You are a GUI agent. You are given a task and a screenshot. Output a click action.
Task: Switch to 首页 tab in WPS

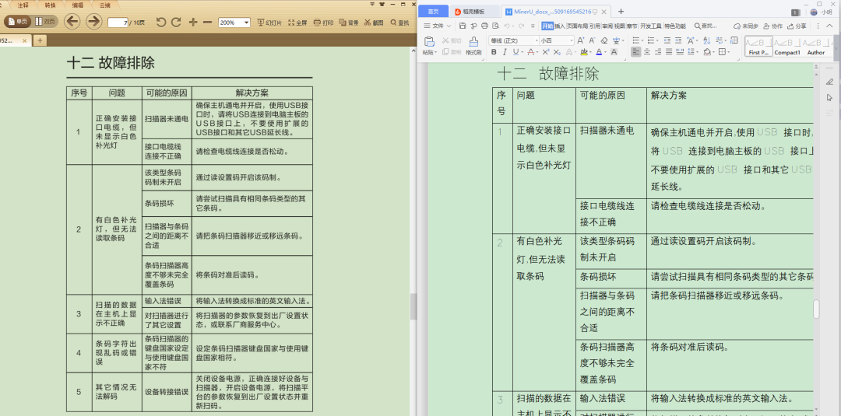tap(432, 11)
